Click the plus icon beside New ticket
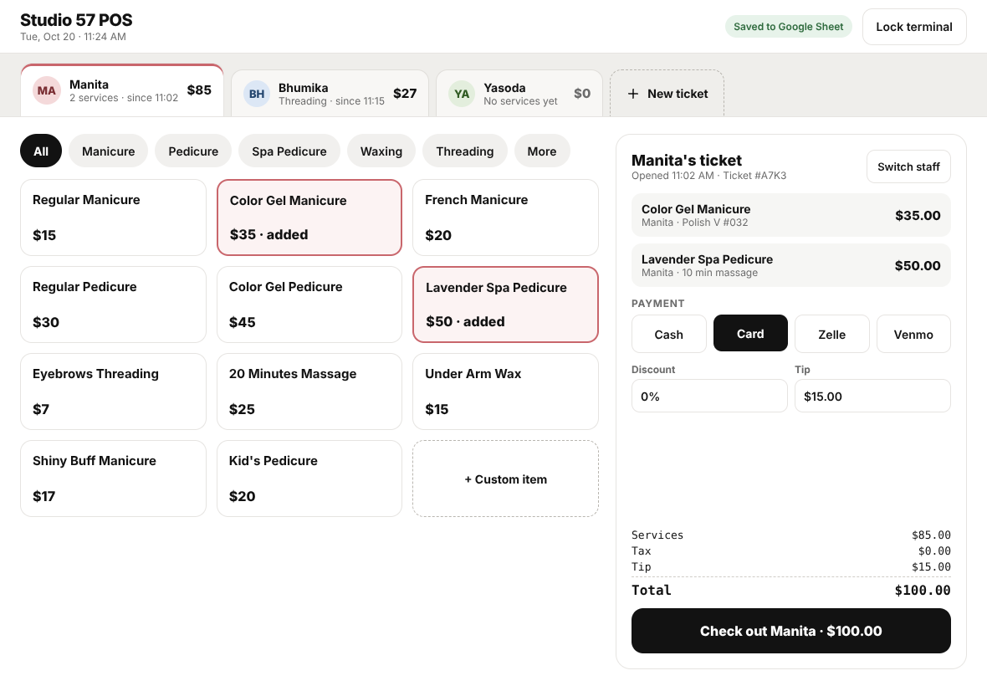The height and width of the screenshot is (686, 987). pyautogui.click(x=633, y=94)
